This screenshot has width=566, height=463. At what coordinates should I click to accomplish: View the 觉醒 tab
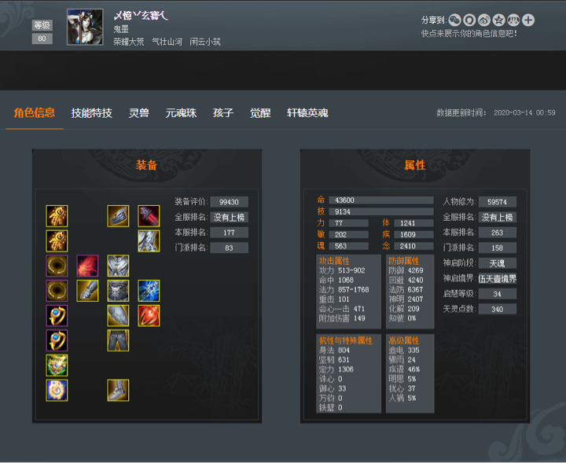coord(260,113)
